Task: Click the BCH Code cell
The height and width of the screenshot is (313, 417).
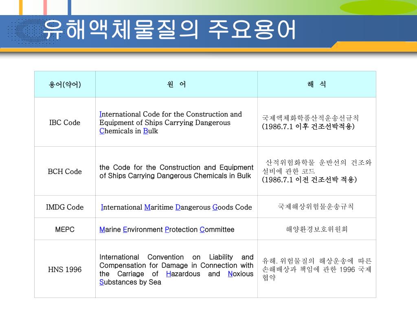Action: click(x=65, y=172)
